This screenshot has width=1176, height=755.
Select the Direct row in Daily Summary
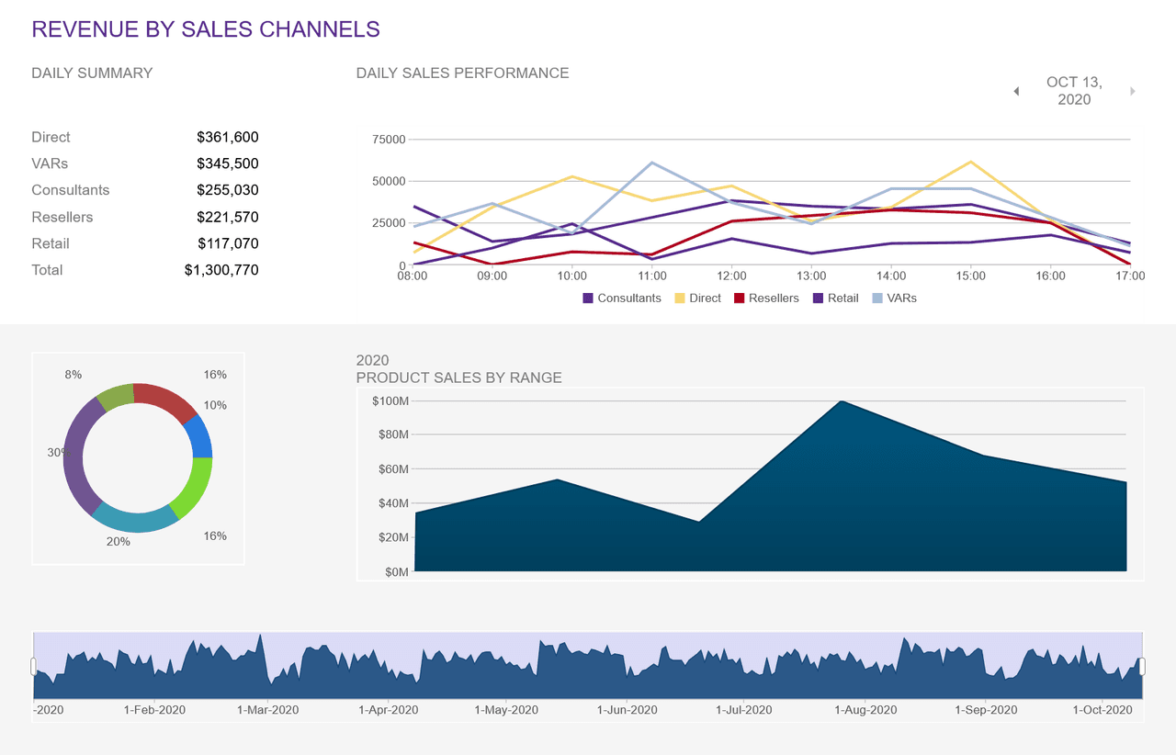(145, 137)
